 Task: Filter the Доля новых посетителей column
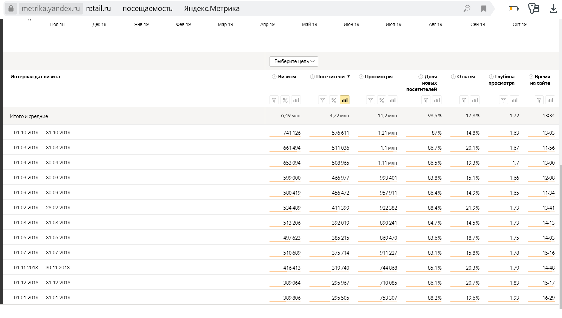pos(426,100)
